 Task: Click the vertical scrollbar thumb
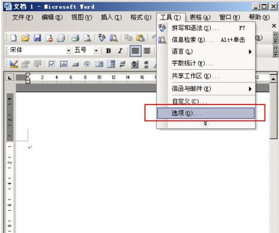click(x=273, y=111)
